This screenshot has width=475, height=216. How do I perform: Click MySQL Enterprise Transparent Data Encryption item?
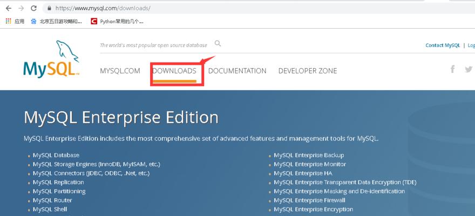coord(345,183)
